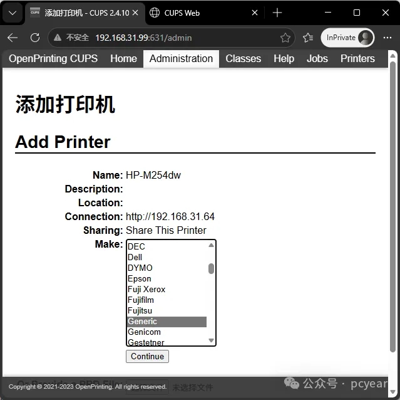The width and height of the screenshot is (400, 400).
Task: Select Genicom in Make list
Action: click(x=167, y=332)
